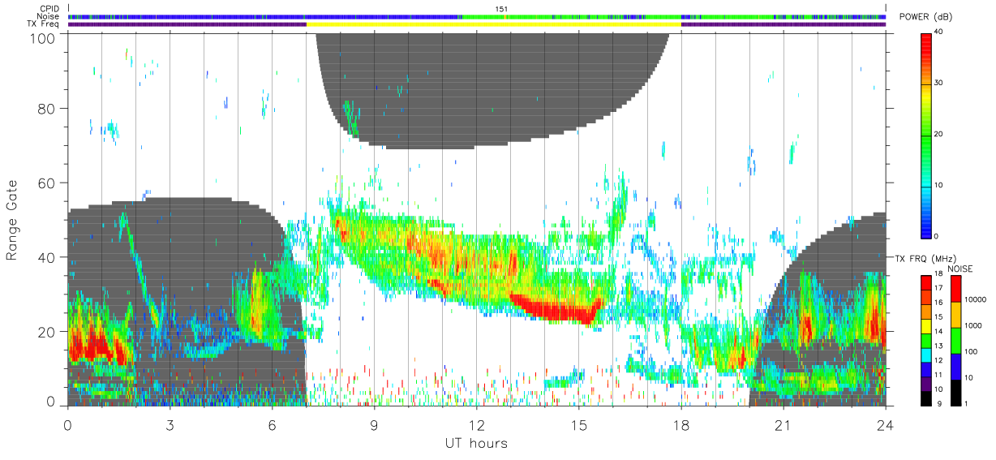Click x-axis tick label '6'

272,424
